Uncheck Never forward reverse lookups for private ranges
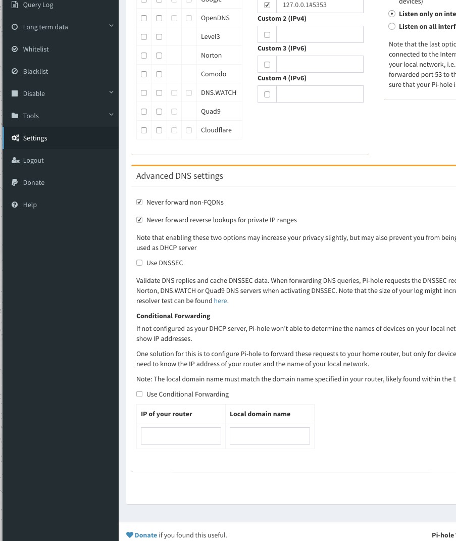Image resolution: width=456 pixels, height=541 pixels. [x=139, y=219]
